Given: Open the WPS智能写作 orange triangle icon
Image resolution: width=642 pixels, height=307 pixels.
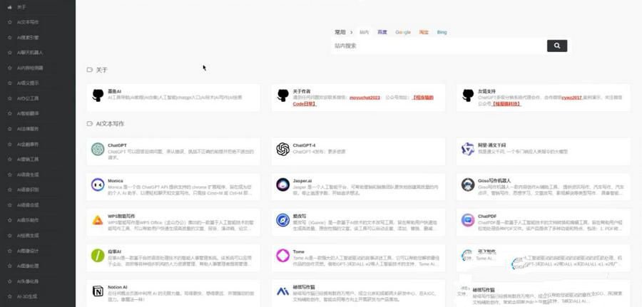Looking at the screenshot, I should (x=98, y=220).
